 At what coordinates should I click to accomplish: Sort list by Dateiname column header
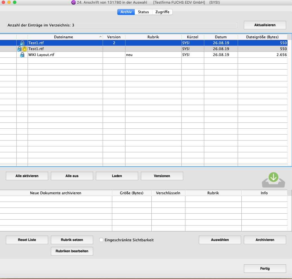pyautogui.click(x=63, y=37)
